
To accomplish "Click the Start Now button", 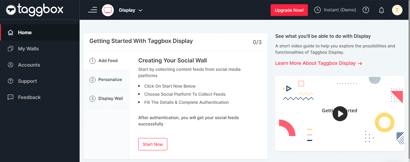I will tap(153, 144).
